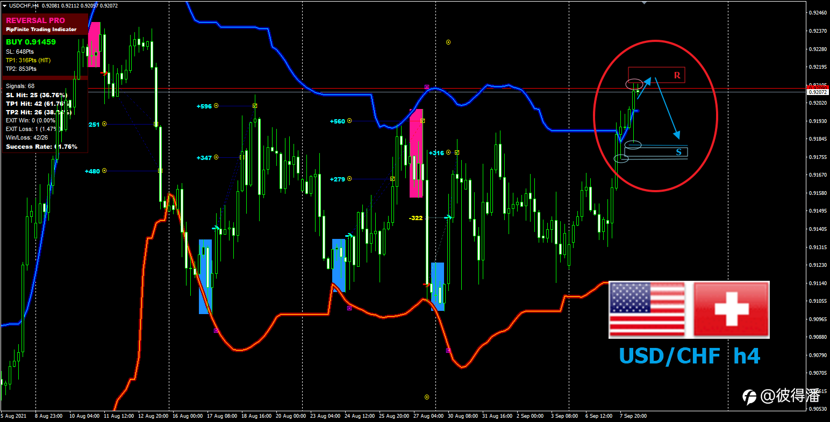Click the Win/Loss: 42/26 statistic
Viewport: 830px width, 422px height.
click(27, 138)
